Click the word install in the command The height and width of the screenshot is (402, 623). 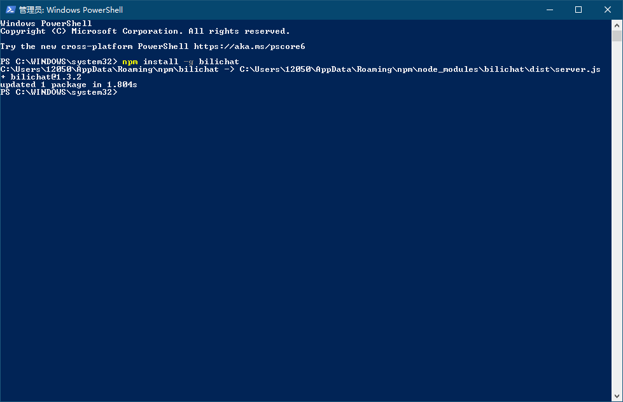coord(160,62)
